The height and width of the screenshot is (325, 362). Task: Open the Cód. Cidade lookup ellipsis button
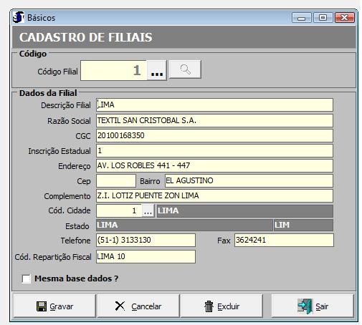point(148,210)
